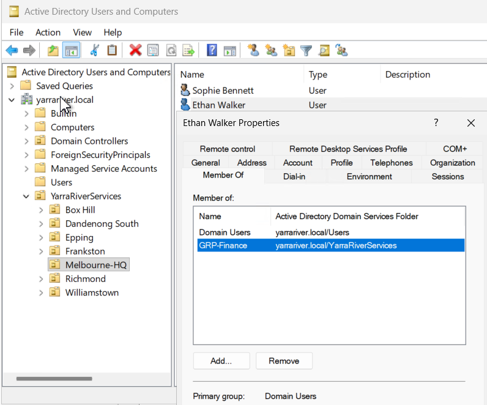Click the red Delete X icon

(x=135, y=50)
